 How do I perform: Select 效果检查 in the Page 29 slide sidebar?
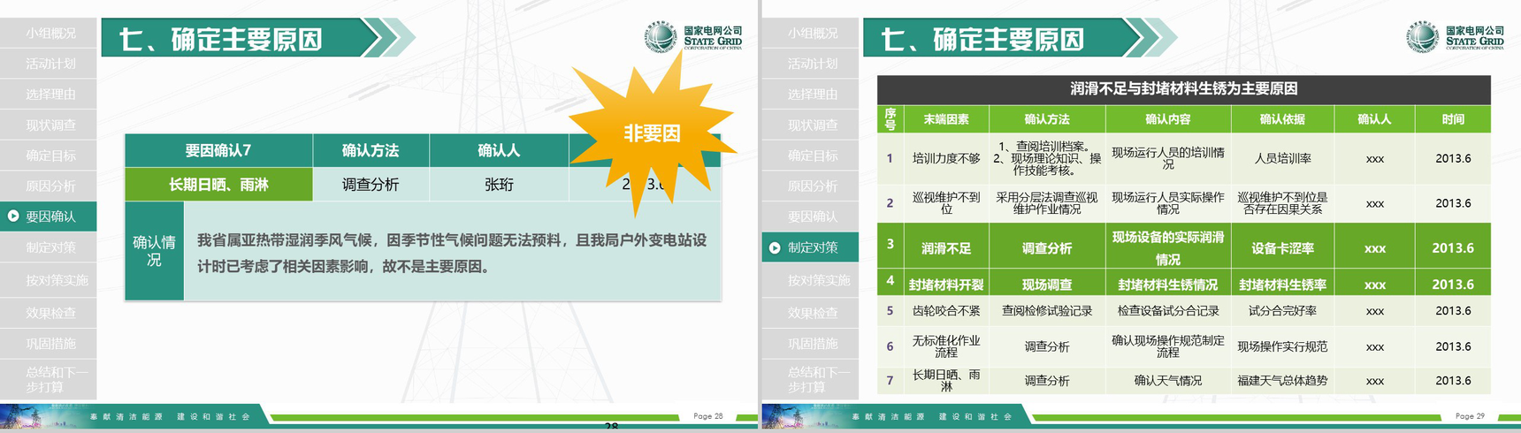coord(810,312)
